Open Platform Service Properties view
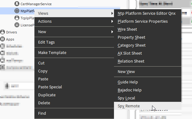The height and width of the screenshot is (119, 192). click(x=147, y=21)
